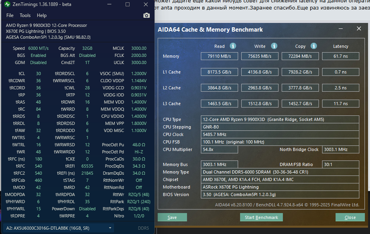Close AIDA64 window with the X icon

point(359,28)
